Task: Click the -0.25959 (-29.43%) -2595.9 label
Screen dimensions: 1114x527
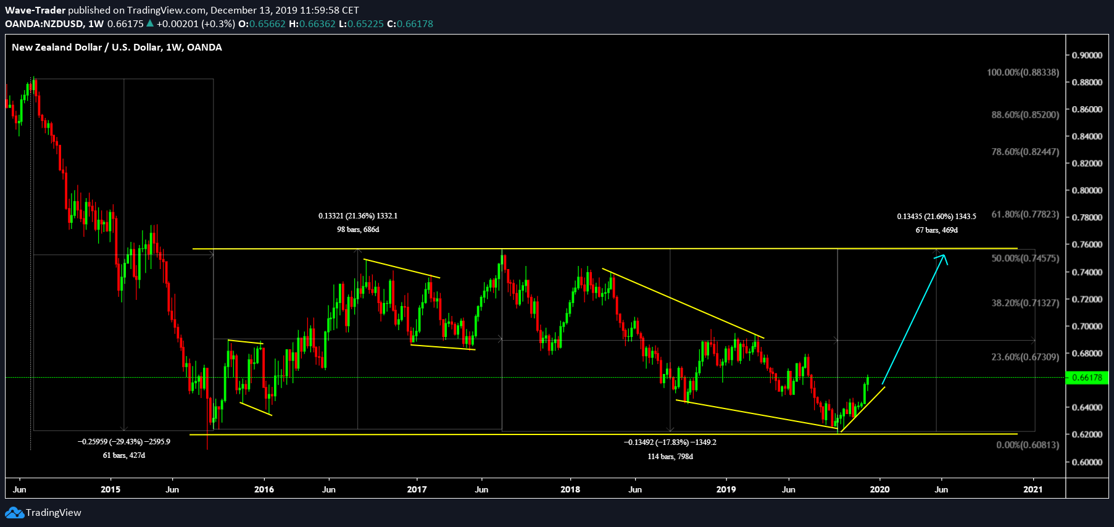Action: [124, 442]
